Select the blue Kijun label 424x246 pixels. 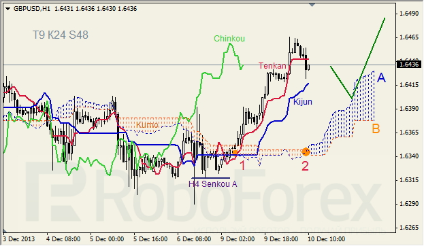tap(303, 102)
